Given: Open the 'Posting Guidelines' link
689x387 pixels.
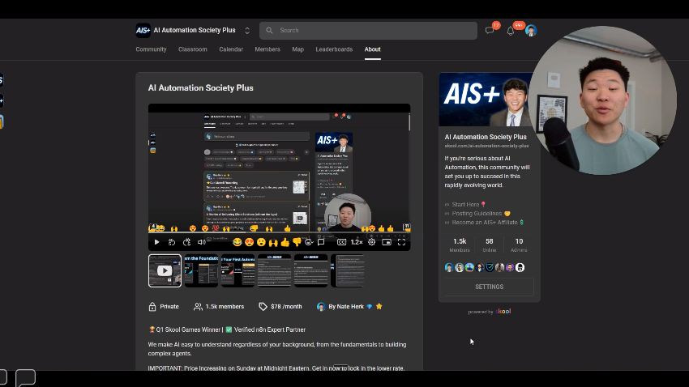Looking at the screenshot, I should tap(477, 214).
